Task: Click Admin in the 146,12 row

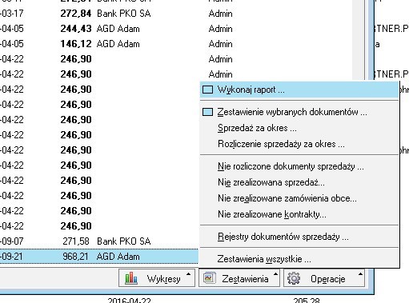Action: (x=220, y=44)
